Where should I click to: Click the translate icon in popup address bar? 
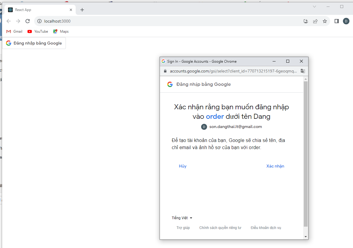click(x=303, y=71)
